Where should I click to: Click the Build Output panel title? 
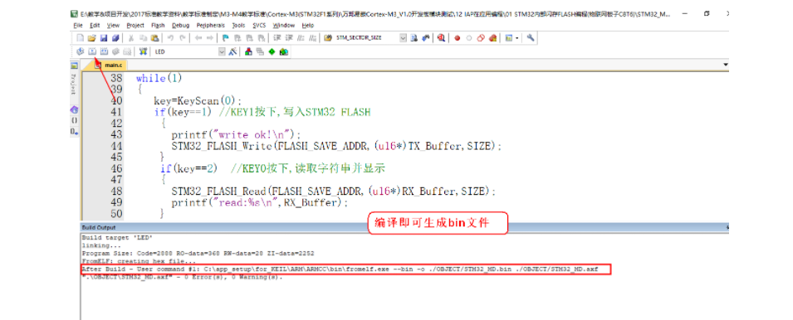click(x=99, y=228)
